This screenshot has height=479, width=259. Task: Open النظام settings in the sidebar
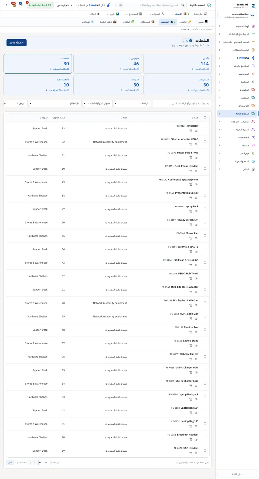237,169
